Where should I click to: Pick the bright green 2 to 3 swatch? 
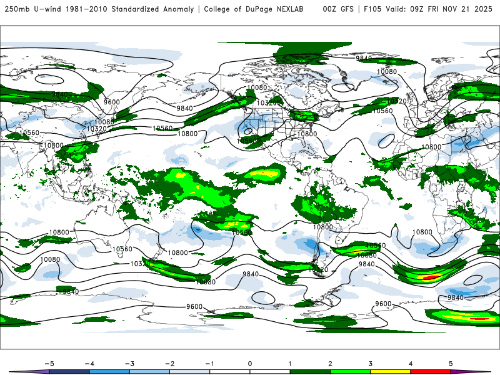351,372
